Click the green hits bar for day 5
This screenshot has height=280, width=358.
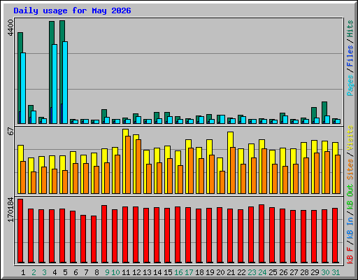[x=62, y=72]
